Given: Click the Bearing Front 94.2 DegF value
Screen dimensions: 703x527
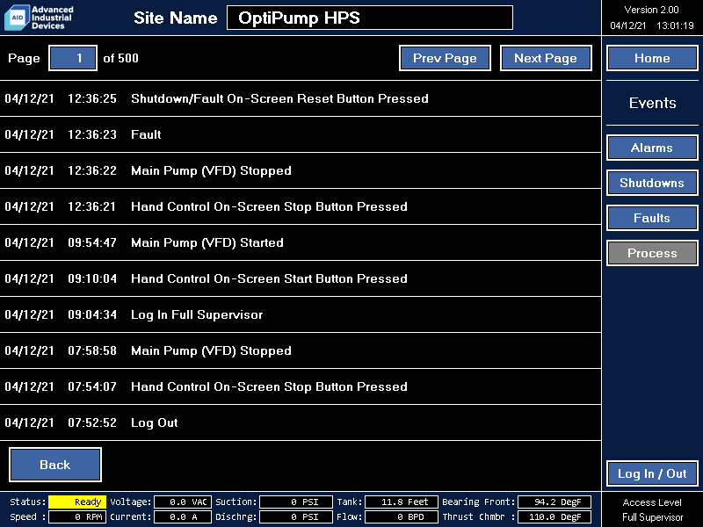Looking at the screenshot, I should 554,502.
